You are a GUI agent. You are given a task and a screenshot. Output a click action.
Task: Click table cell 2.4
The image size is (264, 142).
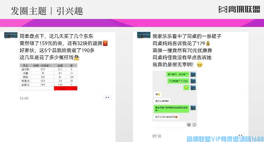[60, 81]
